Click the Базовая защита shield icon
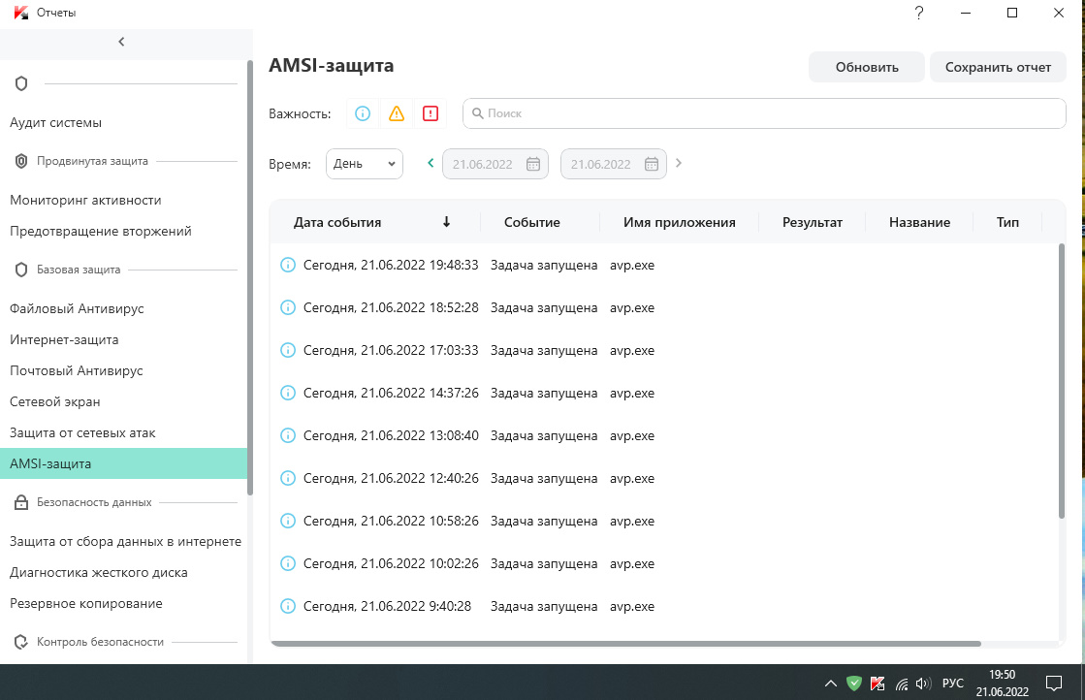This screenshot has width=1085, height=700. point(21,270)
